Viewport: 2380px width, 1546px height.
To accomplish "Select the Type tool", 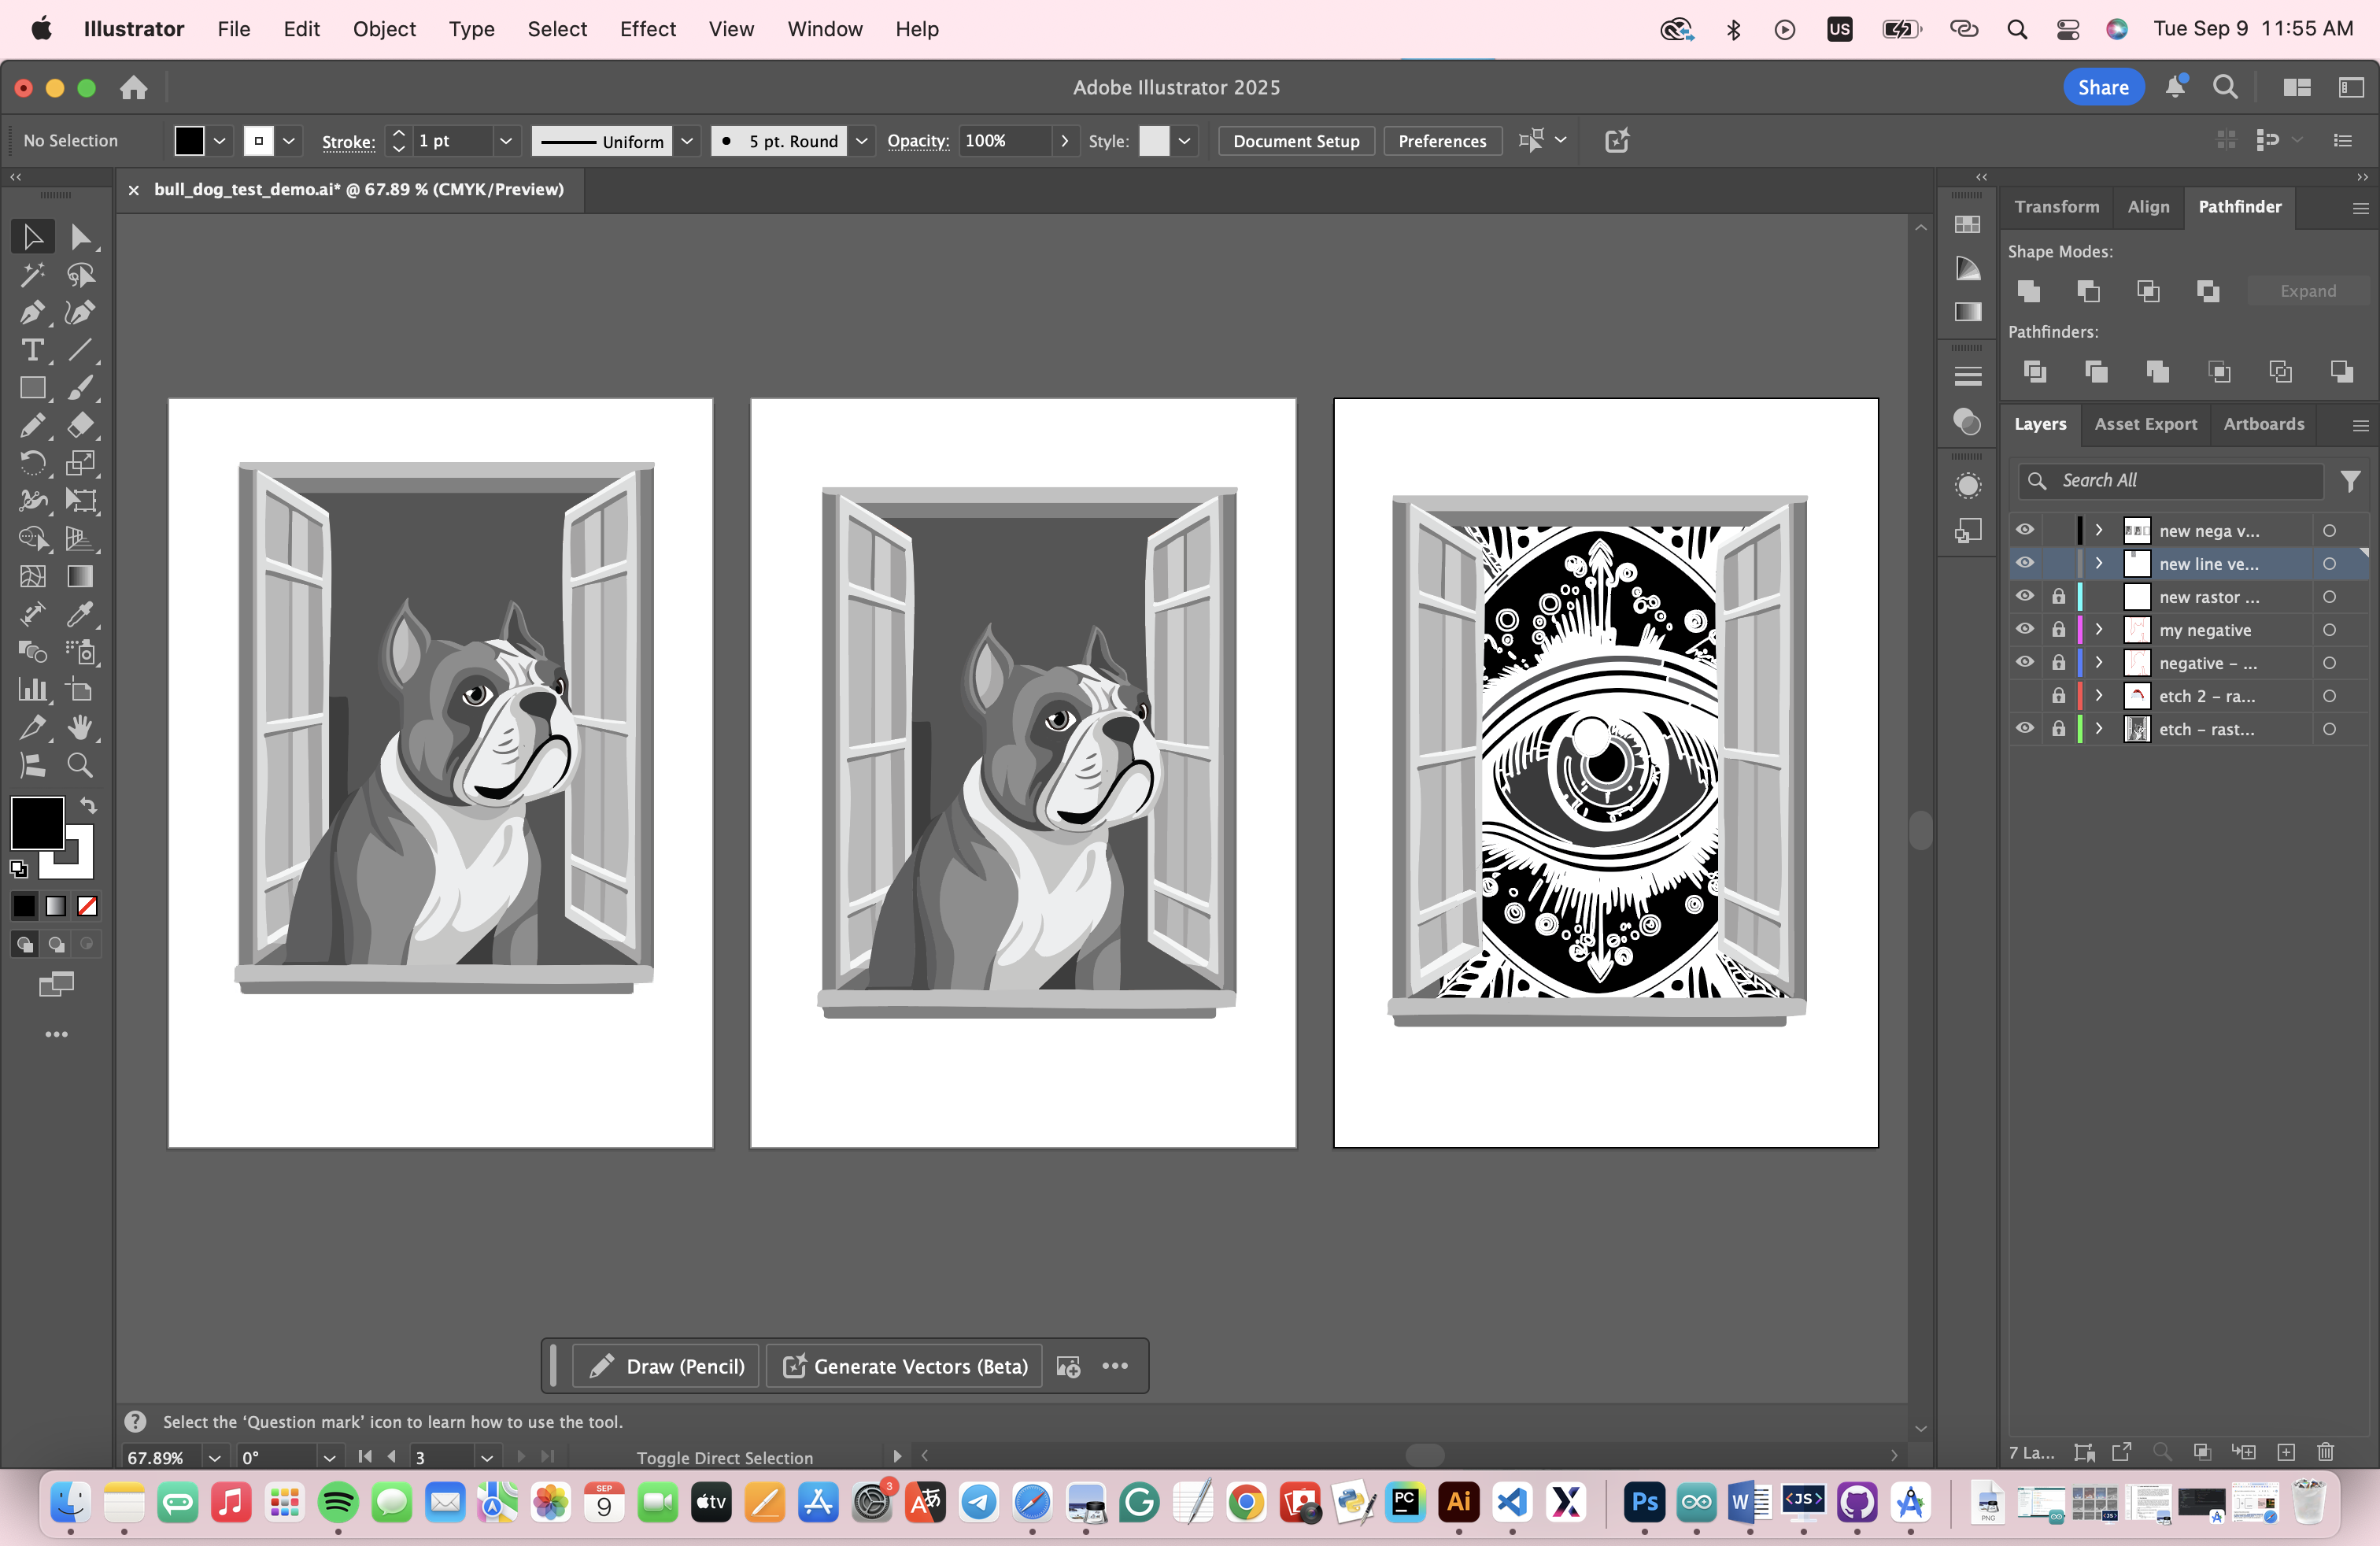I will (31, 351).
